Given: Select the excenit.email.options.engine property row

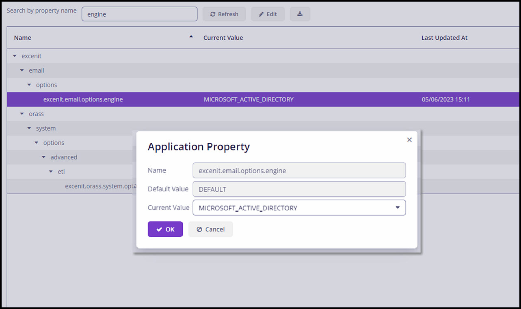Looking at the screenshot, I should pyautogui.click(x=83, y=99).
